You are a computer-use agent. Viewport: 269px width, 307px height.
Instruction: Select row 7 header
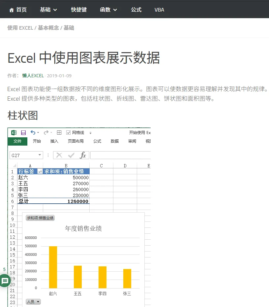[13, 207]
